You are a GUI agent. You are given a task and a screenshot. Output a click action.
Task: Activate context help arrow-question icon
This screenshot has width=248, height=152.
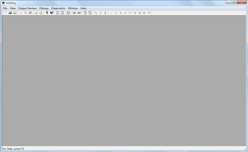tap(52, 13)
